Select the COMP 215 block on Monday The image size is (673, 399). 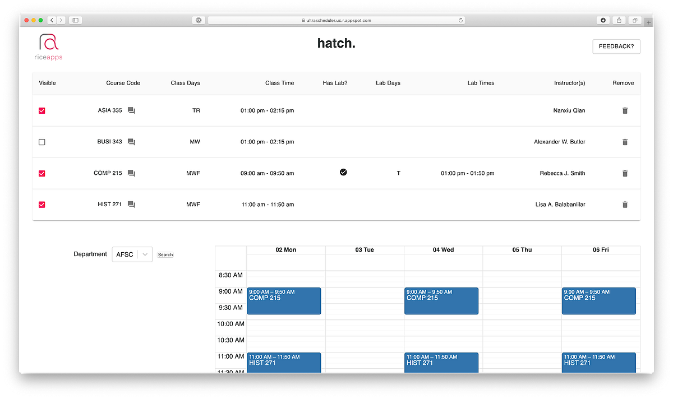284,301
